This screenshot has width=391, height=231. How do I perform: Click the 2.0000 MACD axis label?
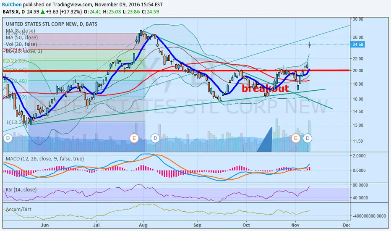point(359,155)
